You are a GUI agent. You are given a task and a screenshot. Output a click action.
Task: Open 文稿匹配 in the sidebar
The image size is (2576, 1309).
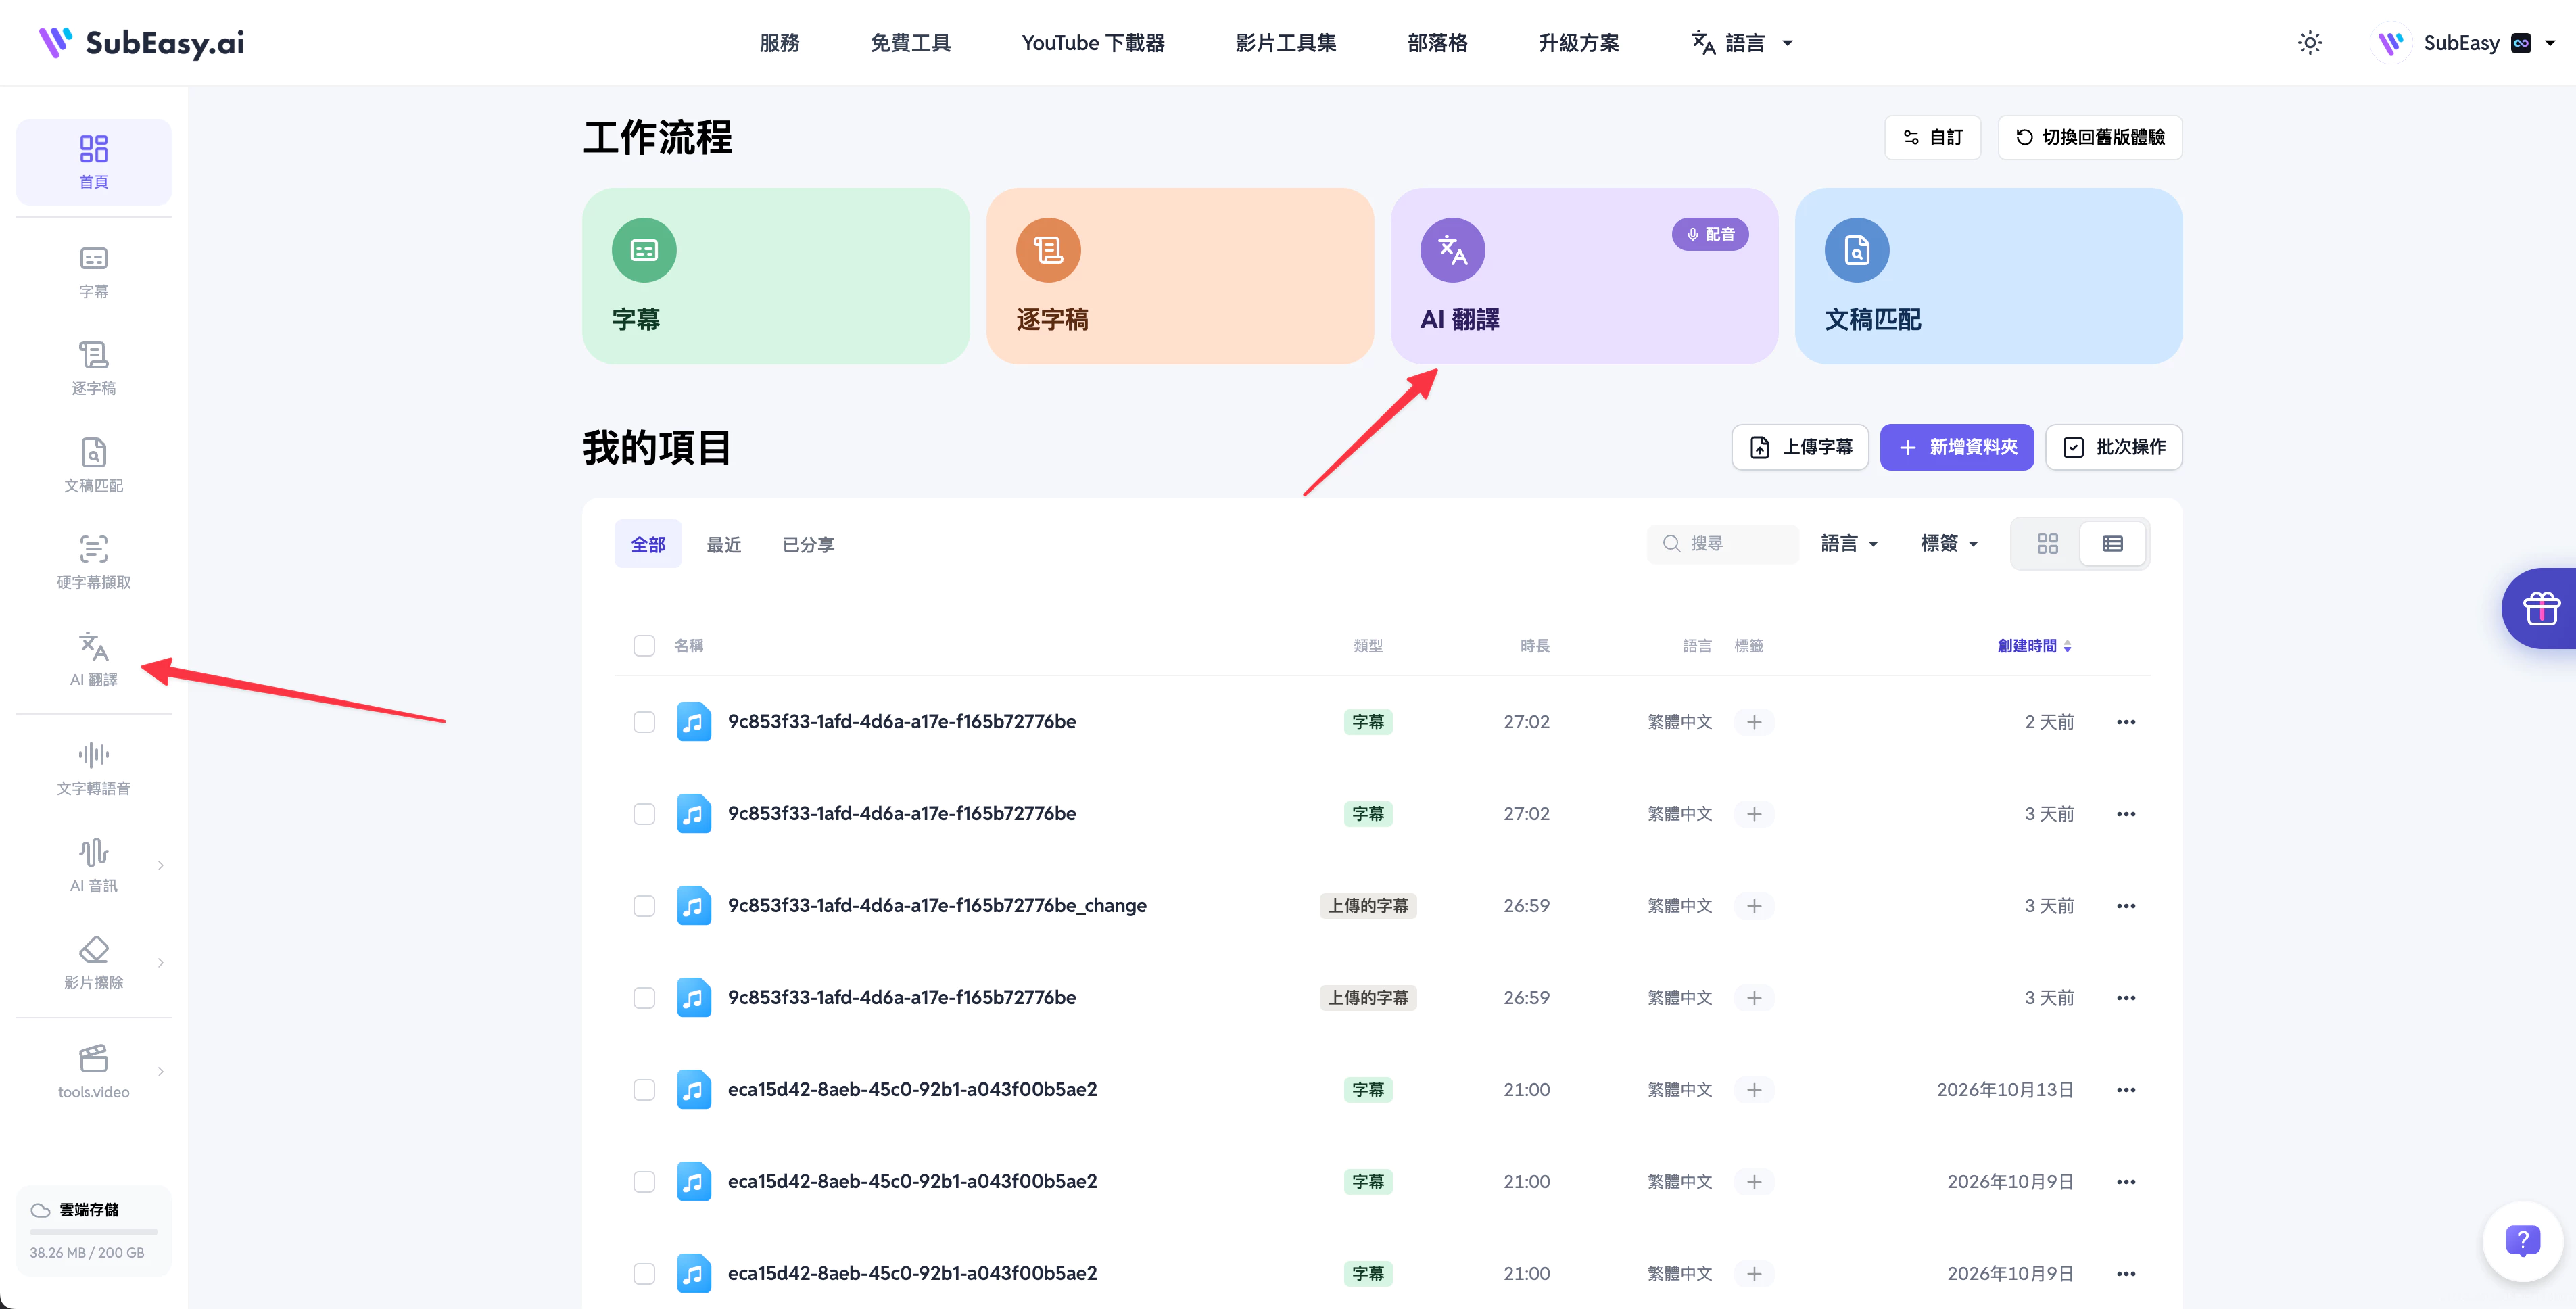tap(94, 466)
